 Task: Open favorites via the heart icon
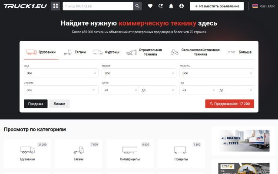pos(150,6)
